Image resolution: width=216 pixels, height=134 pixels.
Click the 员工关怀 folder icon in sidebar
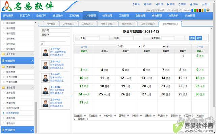click(x=3, y=54)
